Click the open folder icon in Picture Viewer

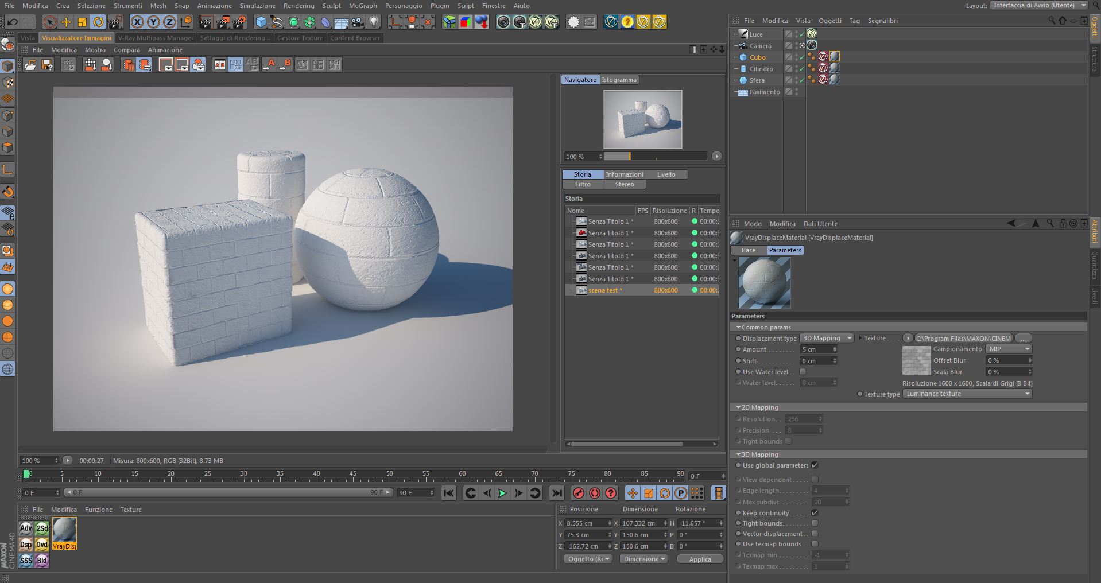coord(30,65)
